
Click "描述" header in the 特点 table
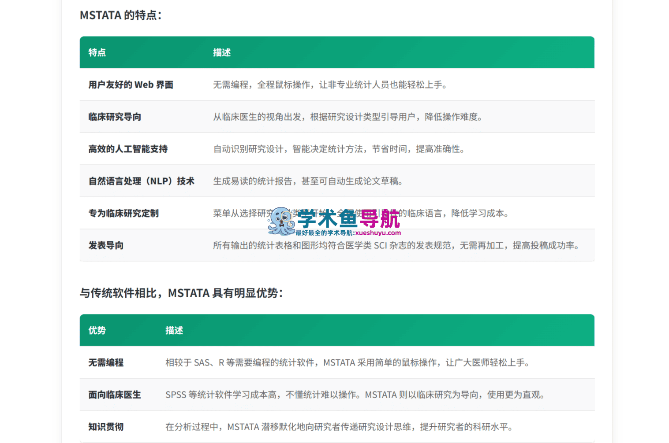tap(222, 52)
